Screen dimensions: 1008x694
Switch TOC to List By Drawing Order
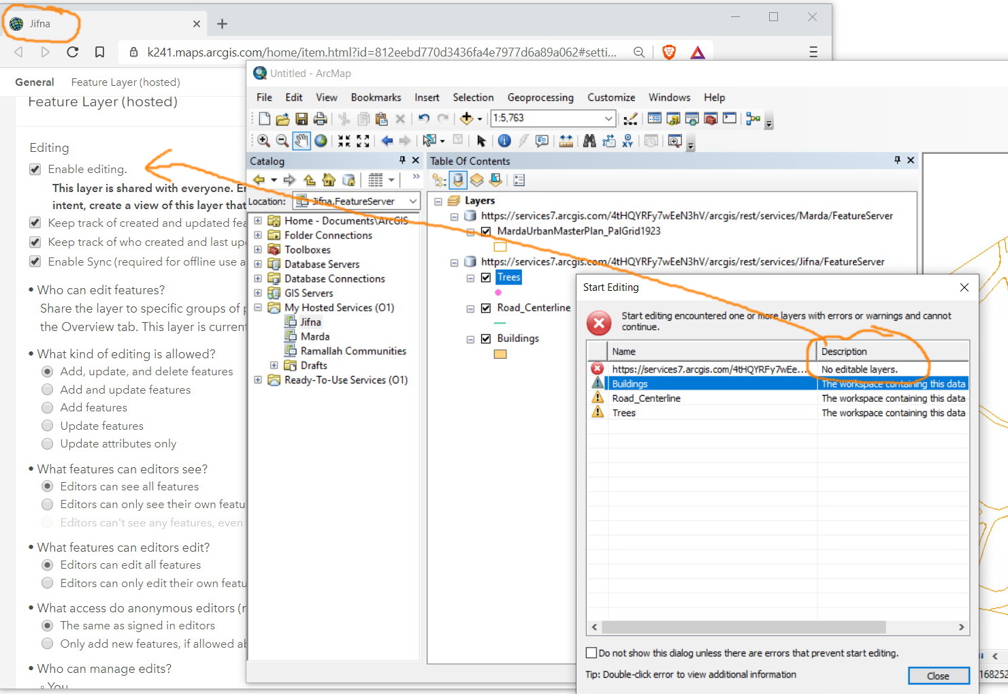click(x=439, y=180)
